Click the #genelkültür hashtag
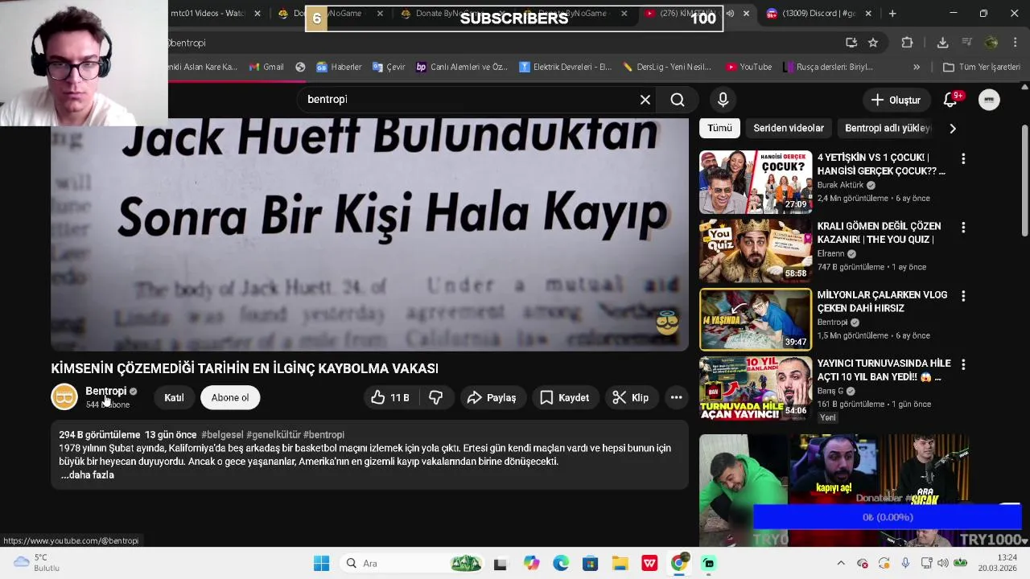This screenshot has width=1030, height=579. 274,435
